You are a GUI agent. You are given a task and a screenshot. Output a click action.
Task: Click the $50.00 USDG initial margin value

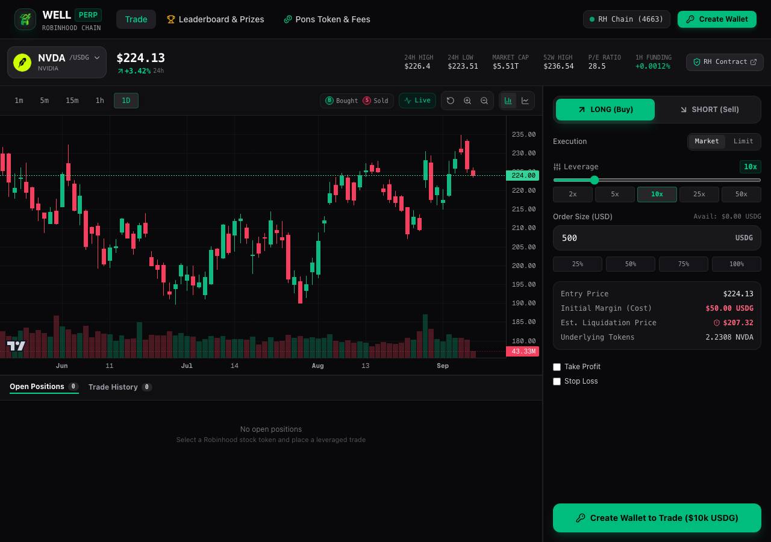(x=729, y=308)
